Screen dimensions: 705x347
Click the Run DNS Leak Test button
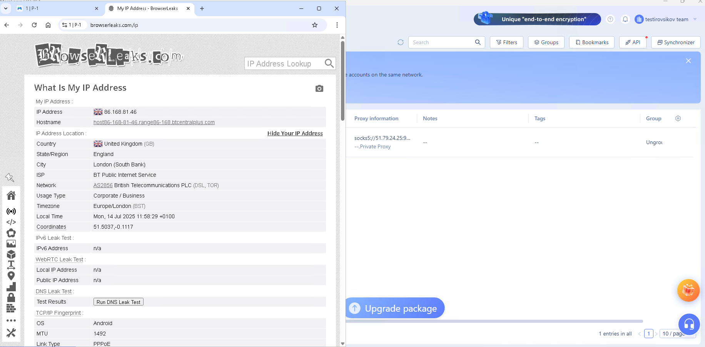[x=119, y=302]
